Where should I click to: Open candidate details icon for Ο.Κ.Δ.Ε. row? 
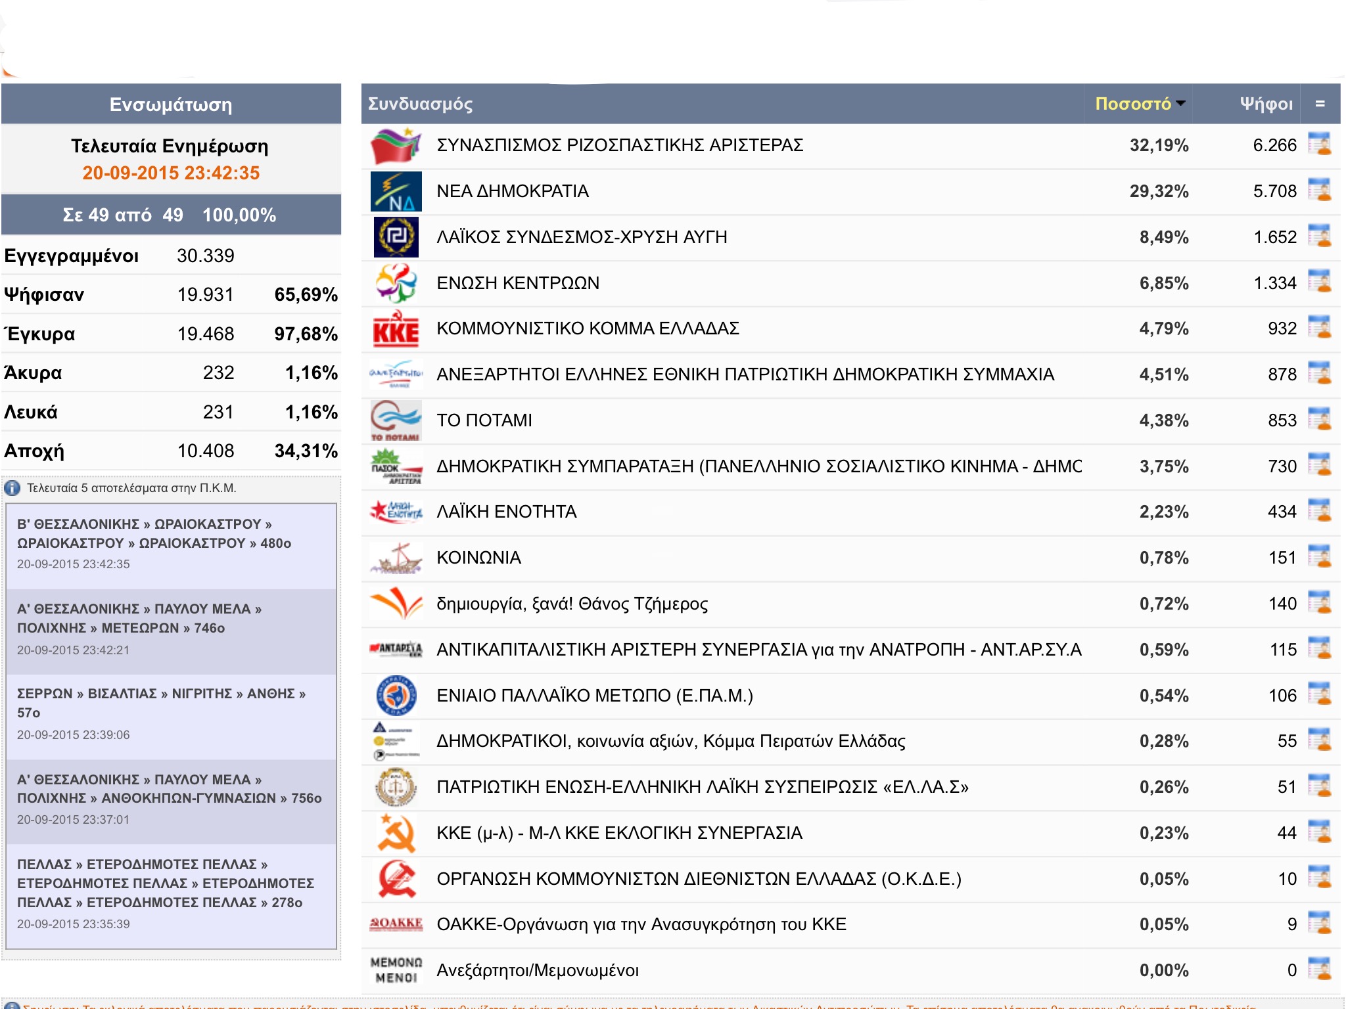click(1319, 878)
